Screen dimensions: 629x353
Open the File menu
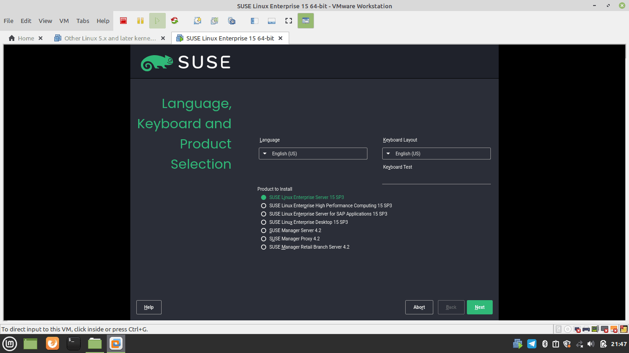click(9, 21)
